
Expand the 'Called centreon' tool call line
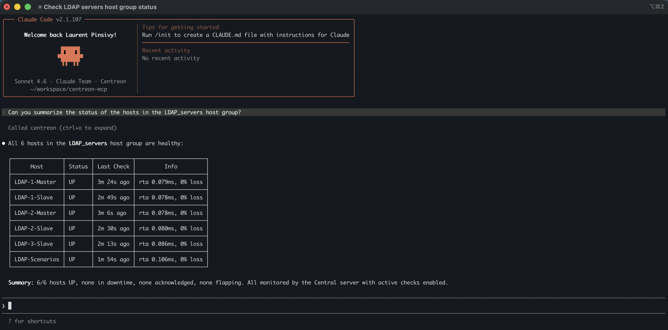pyautogui.click(x=62, y=128)
